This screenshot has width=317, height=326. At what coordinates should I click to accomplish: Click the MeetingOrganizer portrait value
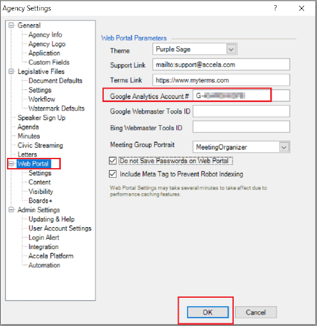(x=222, y=147)
